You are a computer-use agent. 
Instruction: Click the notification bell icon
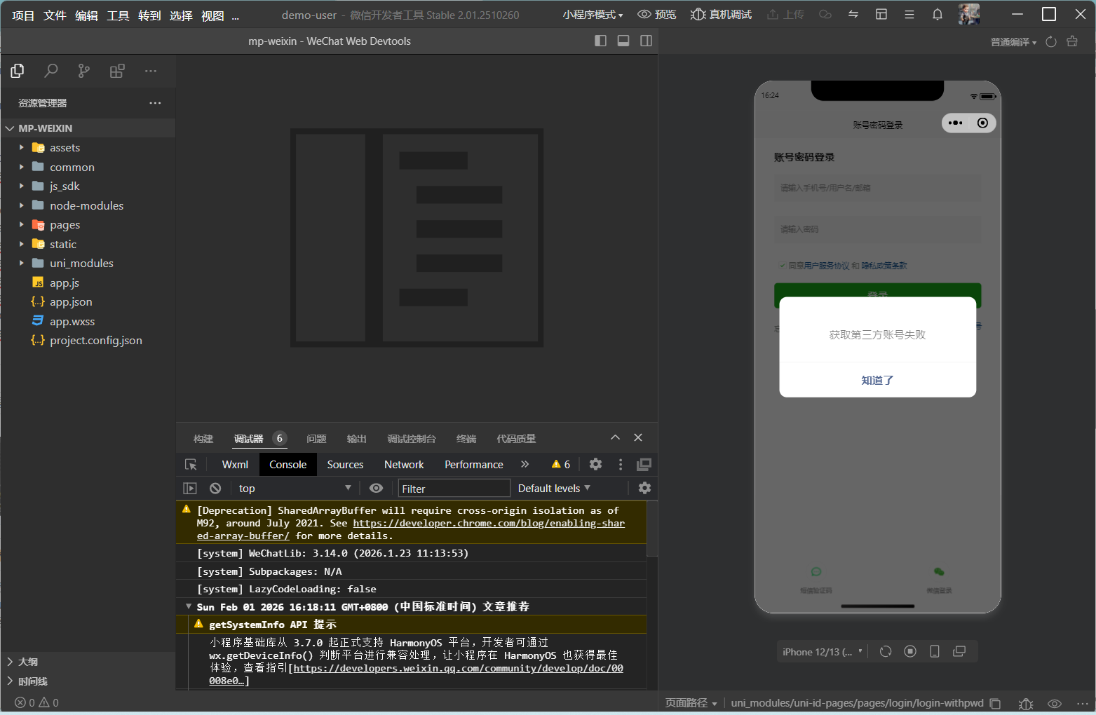937,15
